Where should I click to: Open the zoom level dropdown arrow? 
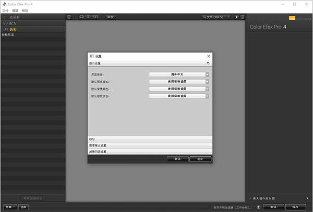pos(228,17)
